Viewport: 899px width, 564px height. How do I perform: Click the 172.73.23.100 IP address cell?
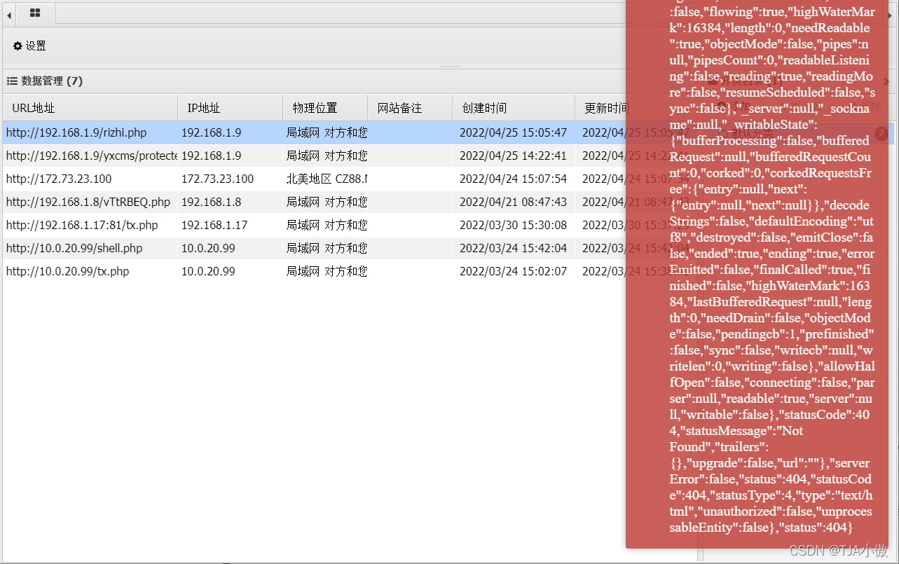point(230,179)
